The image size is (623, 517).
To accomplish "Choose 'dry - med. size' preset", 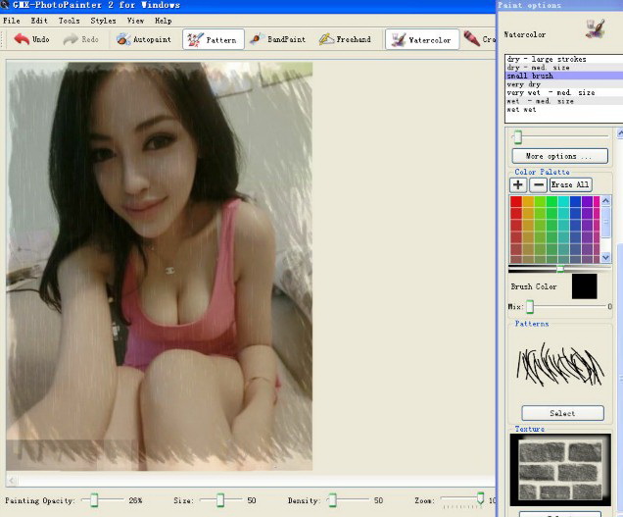I will point(564,68).
